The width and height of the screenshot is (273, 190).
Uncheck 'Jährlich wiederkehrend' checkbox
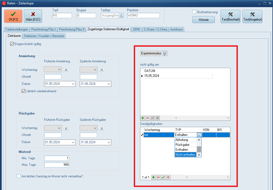pyautogui.click(x=23, y=91)
